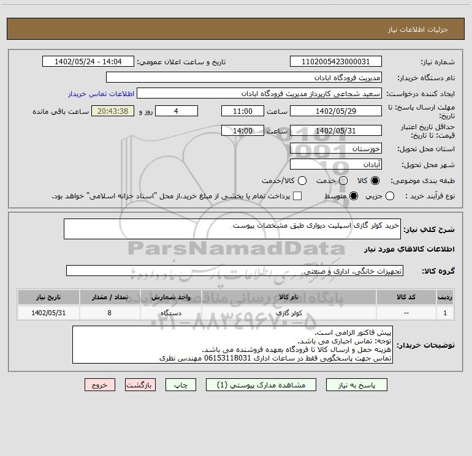This screenshot has width=472, height=456.
Task: Click the price validity time 14:00
Action: (243, 130)
